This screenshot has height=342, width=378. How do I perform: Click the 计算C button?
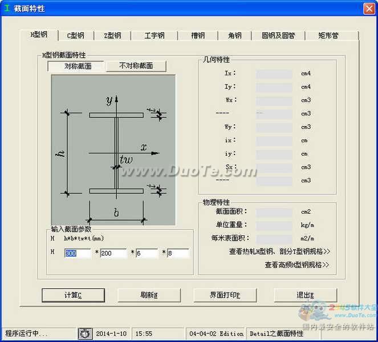(x=74, y=295)
